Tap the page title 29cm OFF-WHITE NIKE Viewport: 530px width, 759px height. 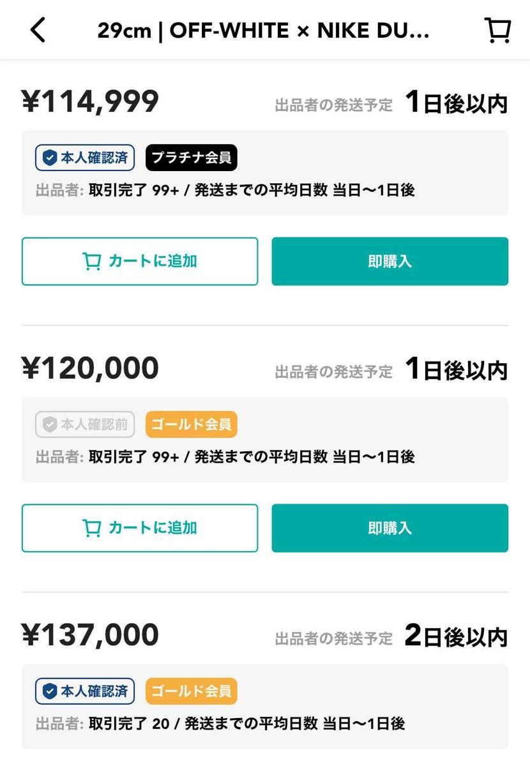263,30
